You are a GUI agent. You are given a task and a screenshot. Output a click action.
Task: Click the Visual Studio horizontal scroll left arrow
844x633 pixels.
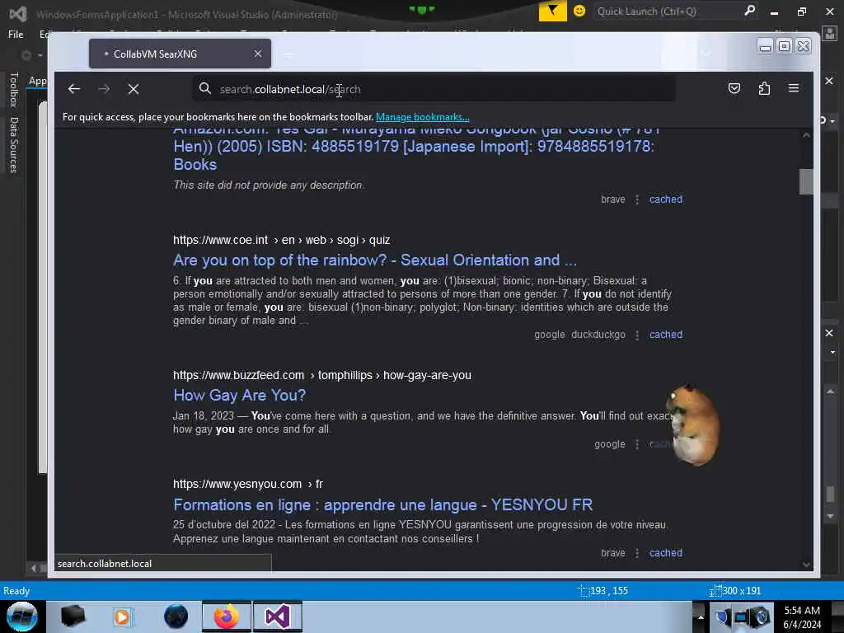click(33, 568)
